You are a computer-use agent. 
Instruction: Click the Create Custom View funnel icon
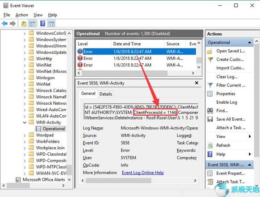tap(210, 59)
